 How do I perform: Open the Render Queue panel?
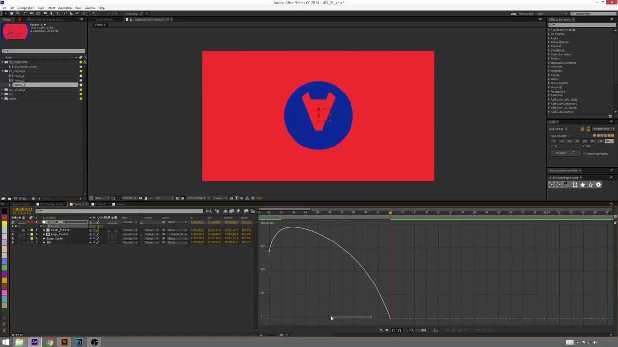20,204
